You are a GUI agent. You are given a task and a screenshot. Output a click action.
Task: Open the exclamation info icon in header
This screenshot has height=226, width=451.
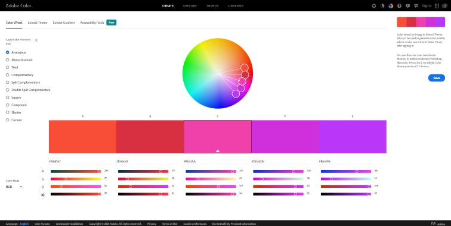click(399, 6)
